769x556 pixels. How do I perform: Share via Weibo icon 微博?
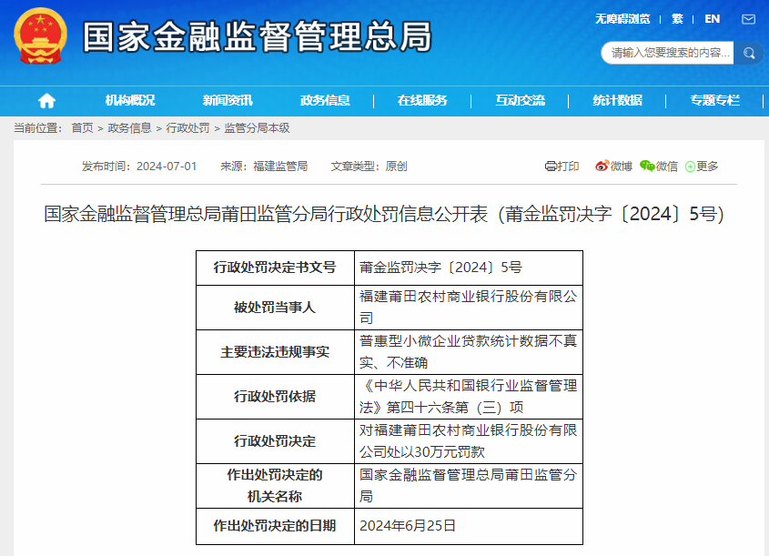pyautogui.click(x=613, y=167)
